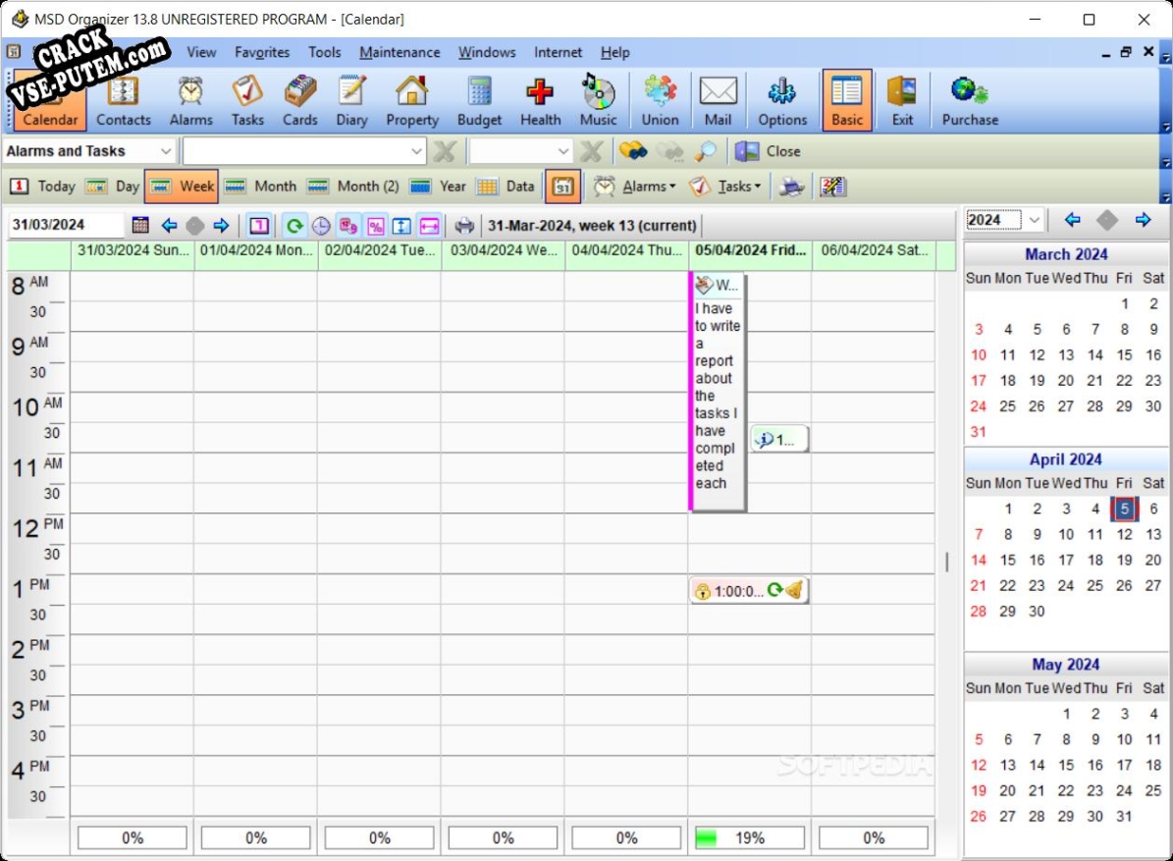Open the report task note on Friday

[718, 391]
